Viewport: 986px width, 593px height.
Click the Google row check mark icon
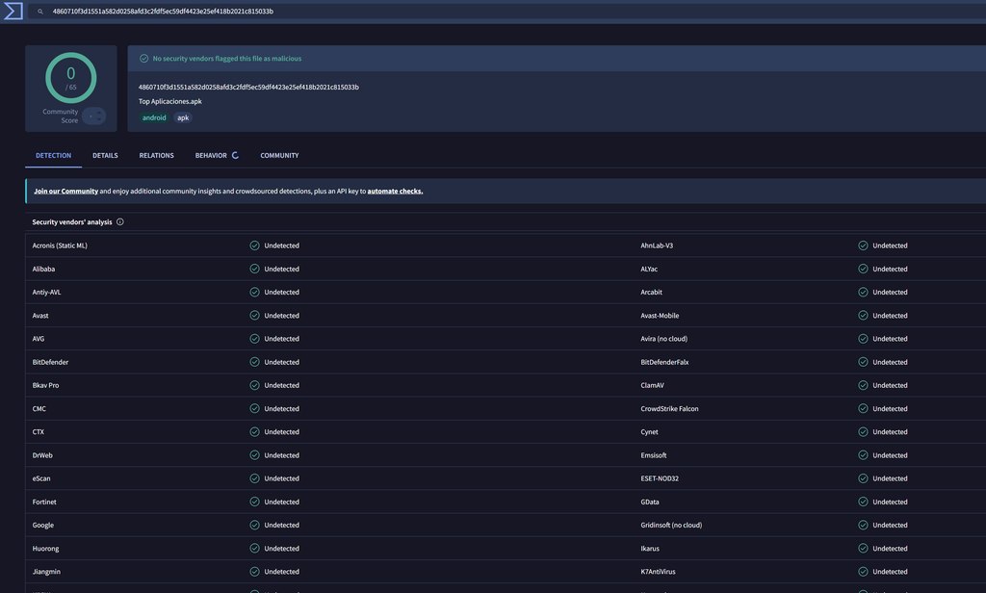(x=254, y=525)
